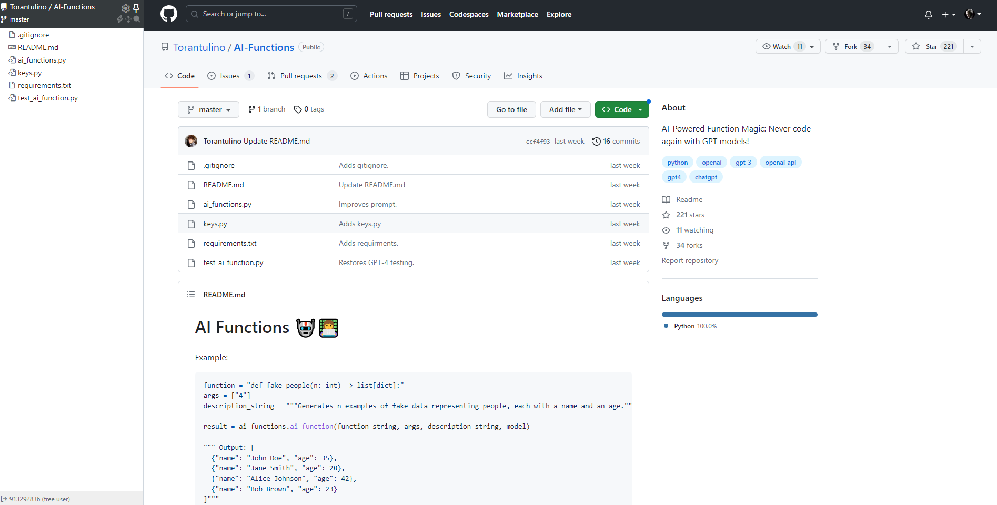Expand the Star lists dropdown arrow
The height and width of the screenshot is (505, 997).
[x=972, y=46]
